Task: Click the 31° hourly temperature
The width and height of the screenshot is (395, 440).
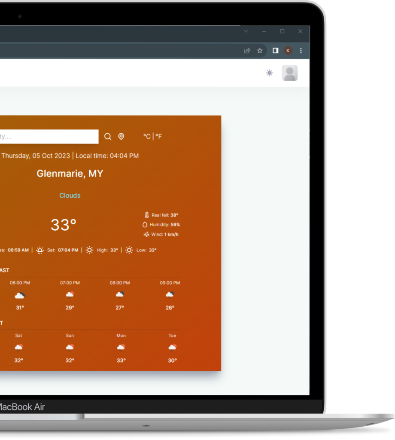Action: [x=20, y=308]
